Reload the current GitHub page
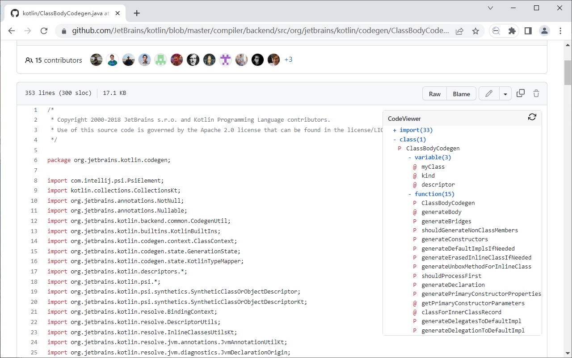Screen dimensions: 572x358 click(x=44, y=30)
